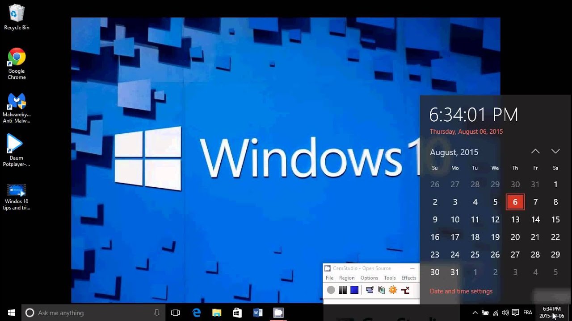Click 'Thursday, August 06, 2015' date text

(x=466, y=132)
